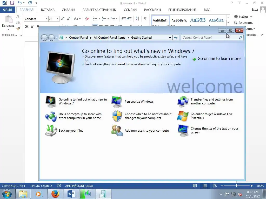Adjust the Word zoom slider handle
The image size is (266, 199).
(x=237, y=186)
